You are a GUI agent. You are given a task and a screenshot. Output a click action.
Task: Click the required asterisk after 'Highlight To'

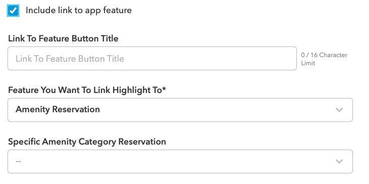(x=164, y=88)
